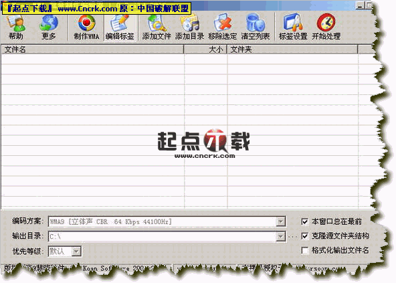Select the 制作WMA tool
The height and width of the screenshot is (283, 396).
(x=86, y=27)
